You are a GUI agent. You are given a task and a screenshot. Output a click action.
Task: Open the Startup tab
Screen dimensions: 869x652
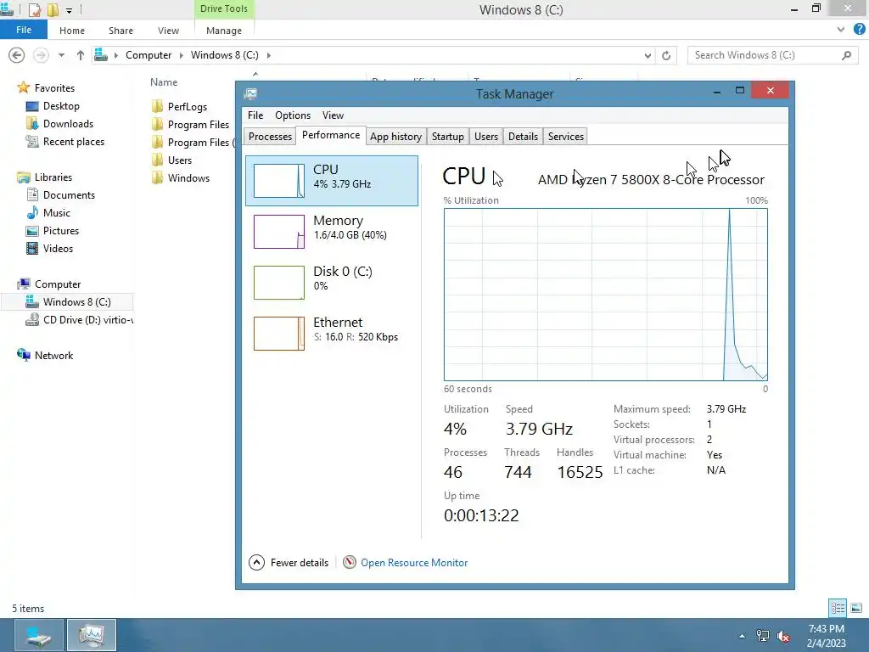pos(448,137)
